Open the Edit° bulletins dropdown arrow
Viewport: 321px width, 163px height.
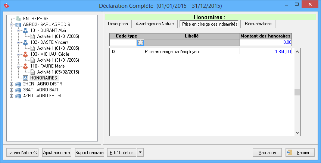pyautogui.click(x=140, y=152)
